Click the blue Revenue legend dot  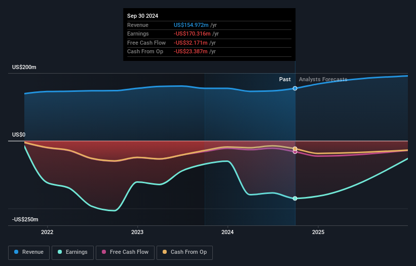coord(16,252)
